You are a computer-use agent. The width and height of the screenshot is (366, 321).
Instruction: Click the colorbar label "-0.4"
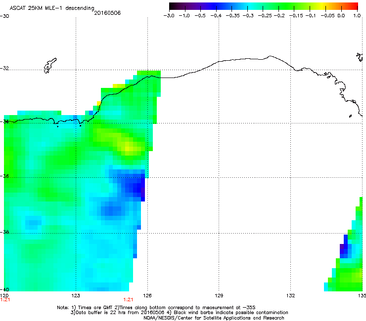216,16
